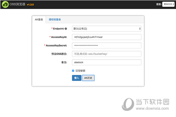Screen dimensions: 176x117
Task: Click the blue 登入 button
Action: [x=76, y=78]
